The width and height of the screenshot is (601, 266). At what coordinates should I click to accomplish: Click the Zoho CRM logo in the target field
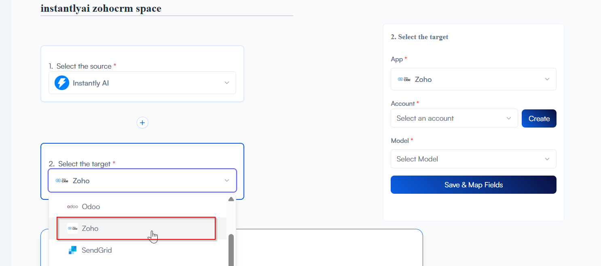tap(62, 180)
